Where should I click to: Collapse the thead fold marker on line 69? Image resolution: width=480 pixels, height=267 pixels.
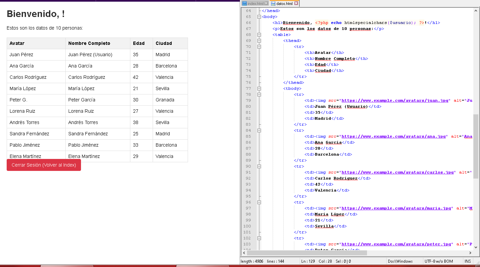259,41
